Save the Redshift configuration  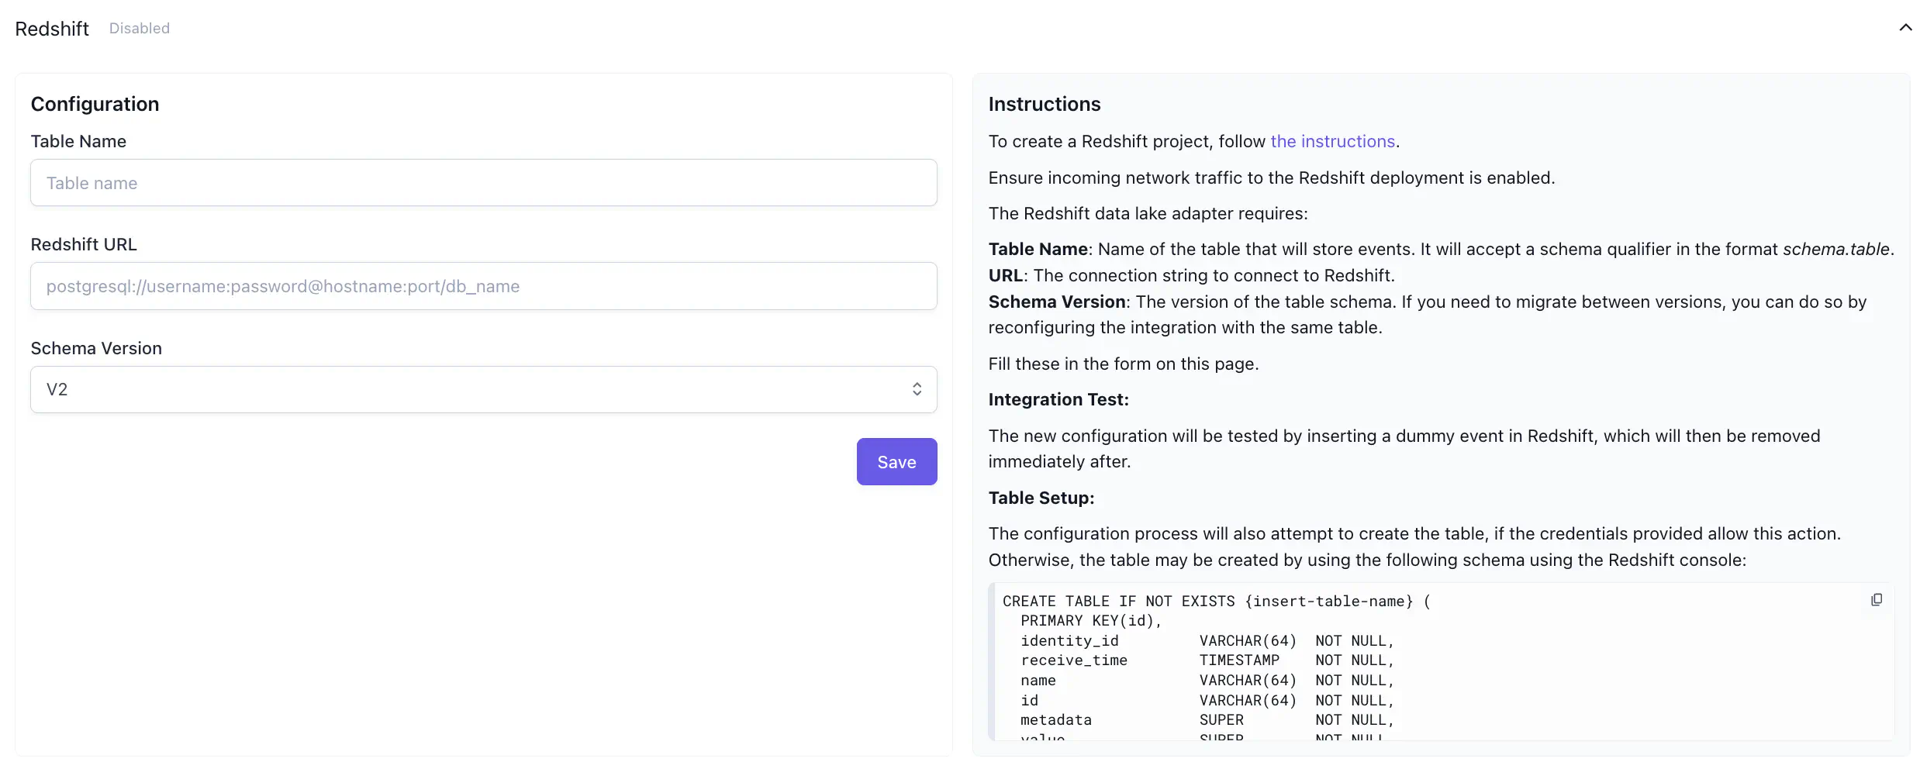(896, 461)
